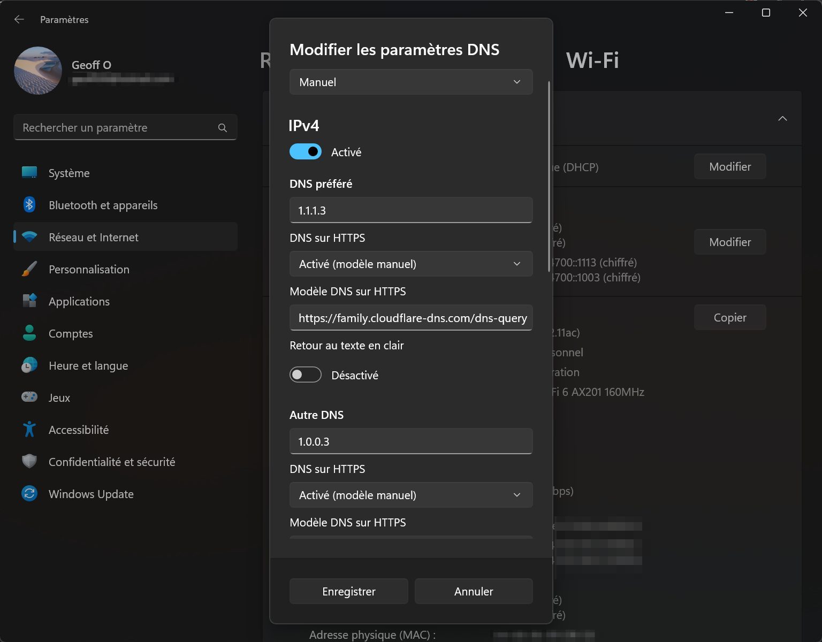Click the Comptes person icon

(29, 333)
